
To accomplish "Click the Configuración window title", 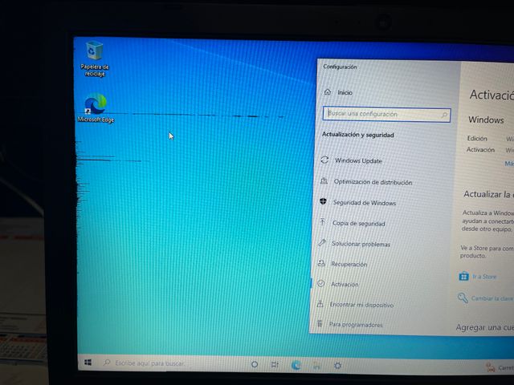I will tap(340, 67).
